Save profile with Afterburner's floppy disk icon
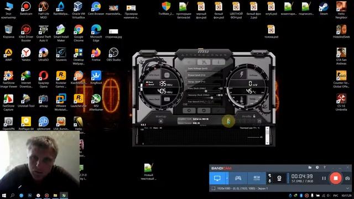 [259, 121]
